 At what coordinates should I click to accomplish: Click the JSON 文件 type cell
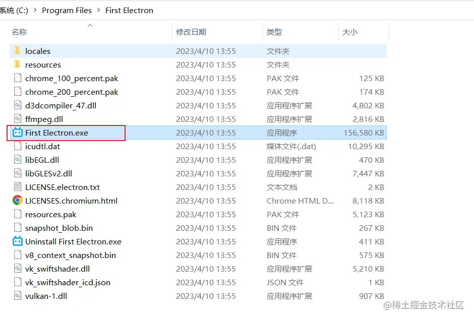[285, 282]
